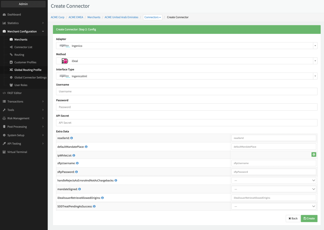This screenshot has height=230, width=324.
Task: Open the mandateSigned select box
Action: point(274,189)
